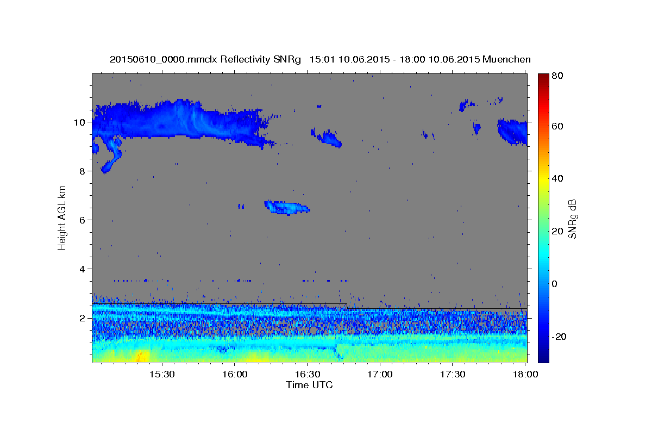The width and height of the screenshot is (652, 435).
Task: Click the colorbar value -20
Action: click(559, 337)
